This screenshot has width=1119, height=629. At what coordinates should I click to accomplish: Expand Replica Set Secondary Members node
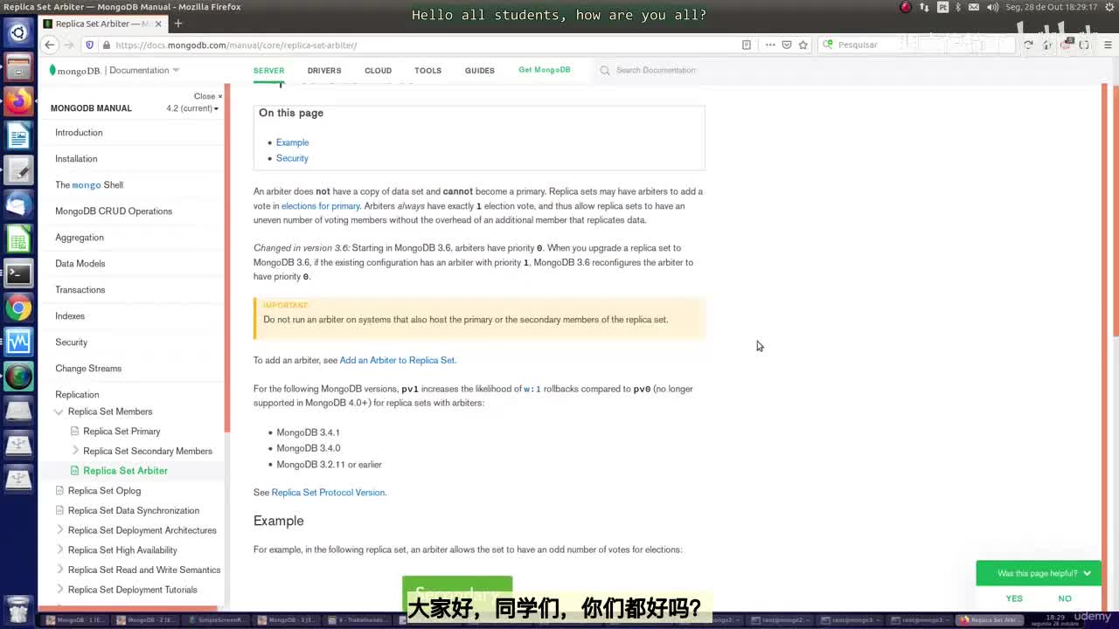click(x=75, y=451)
